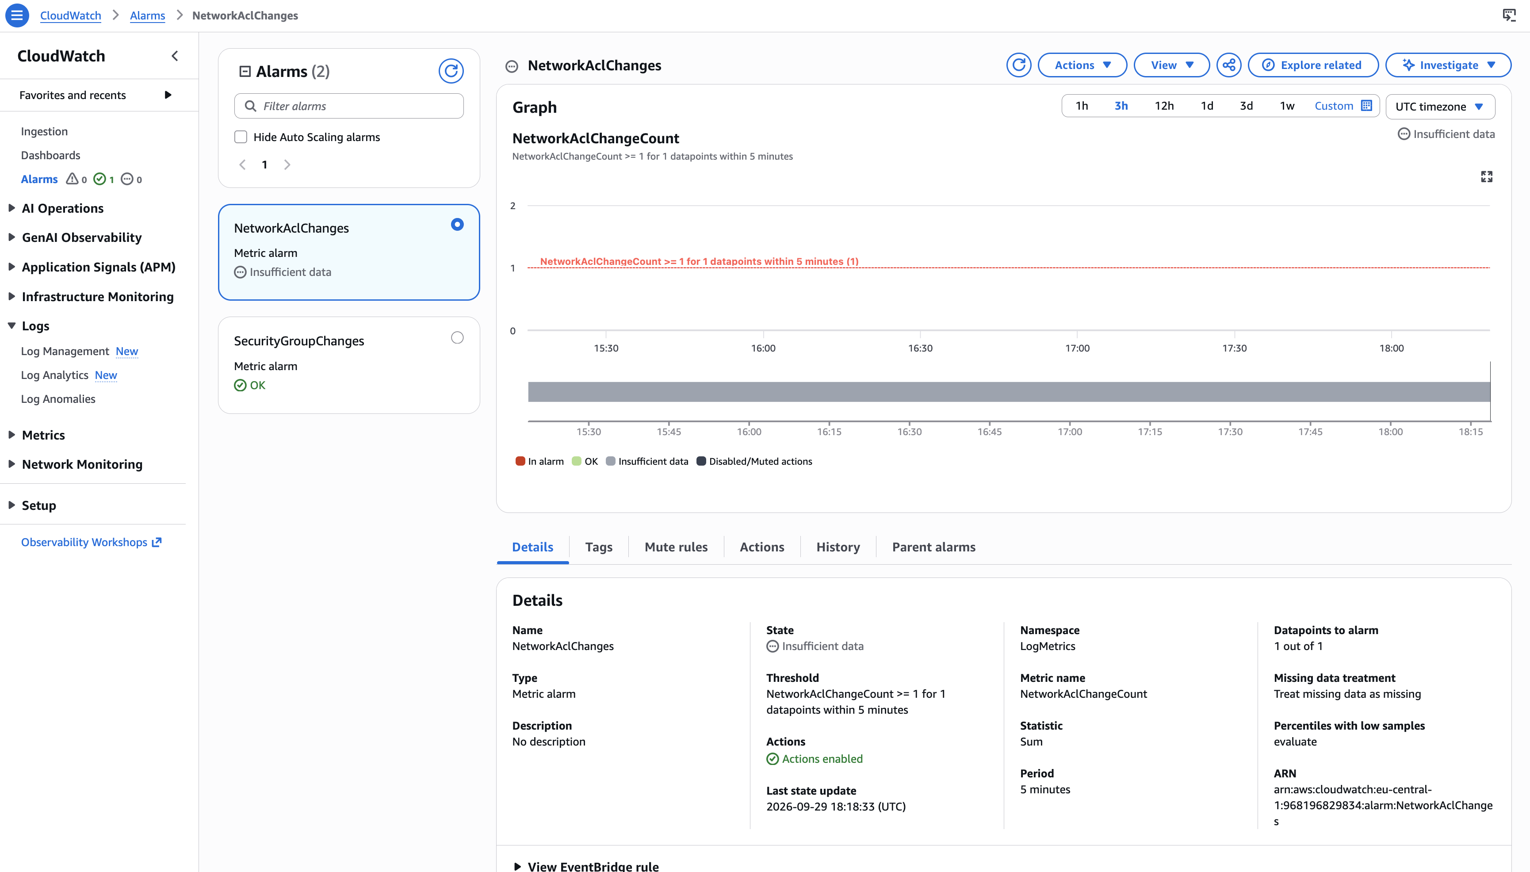This screenshot has height=872, width=1530.
Task: Open the Parent alarms tab
Action: click(933, 547)
